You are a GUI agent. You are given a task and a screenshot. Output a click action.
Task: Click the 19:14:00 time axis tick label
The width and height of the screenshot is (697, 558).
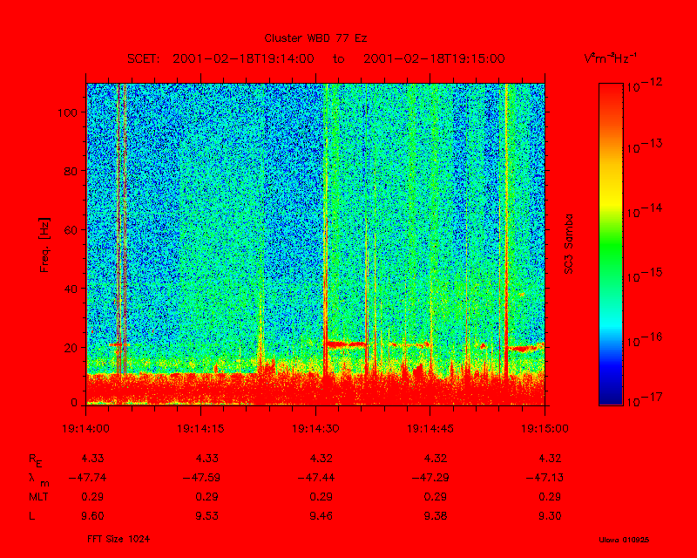coord(86,427)
